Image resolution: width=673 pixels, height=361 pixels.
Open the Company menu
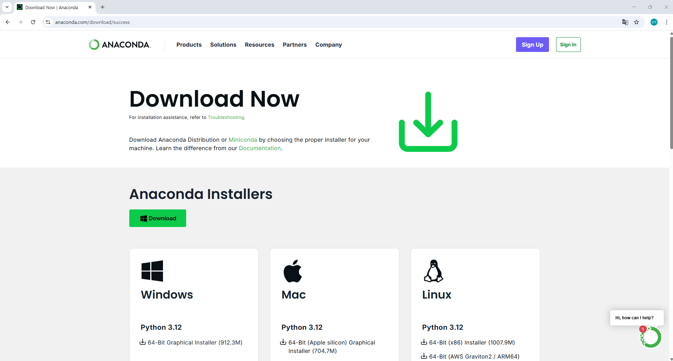tap(328, 45)
